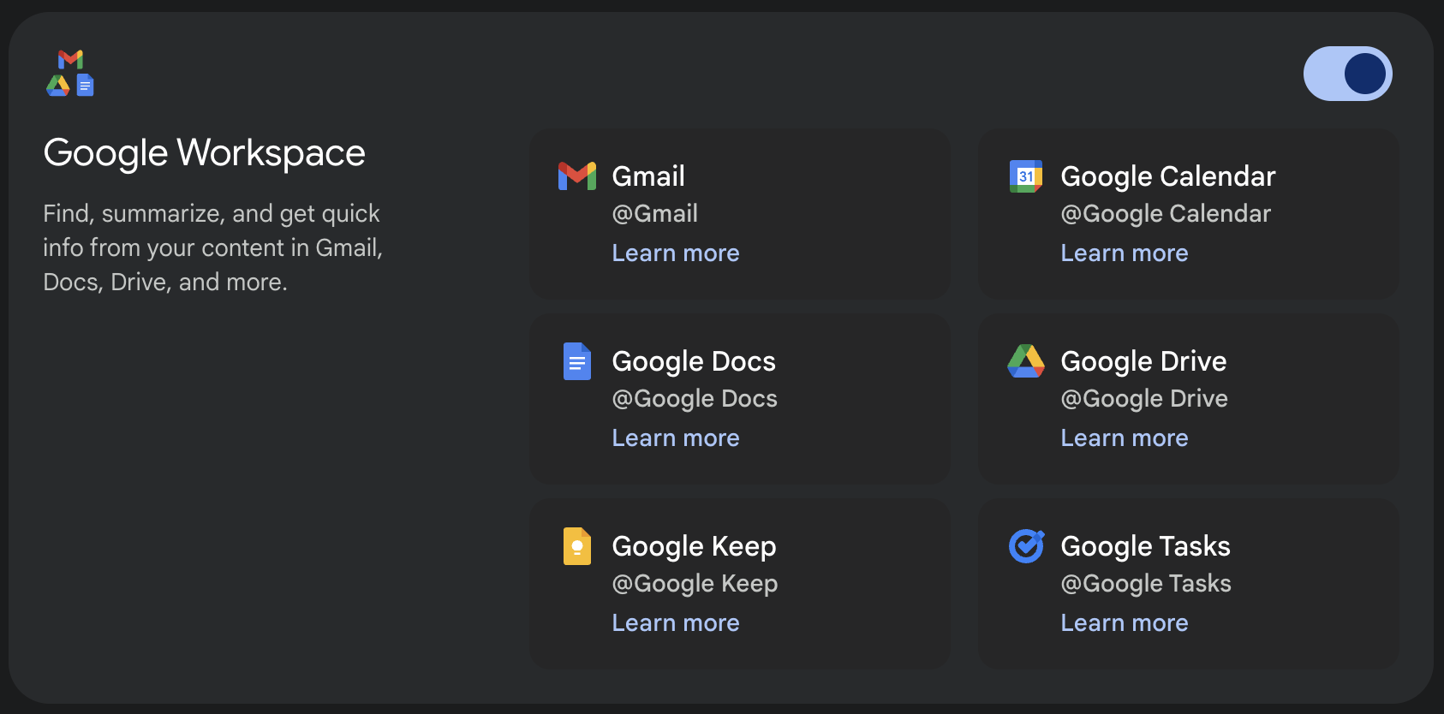Click the Google Tasks card title
The height and width of the screenshot is (714, 1444).
pyautogui.click(x=1145, y=547)
